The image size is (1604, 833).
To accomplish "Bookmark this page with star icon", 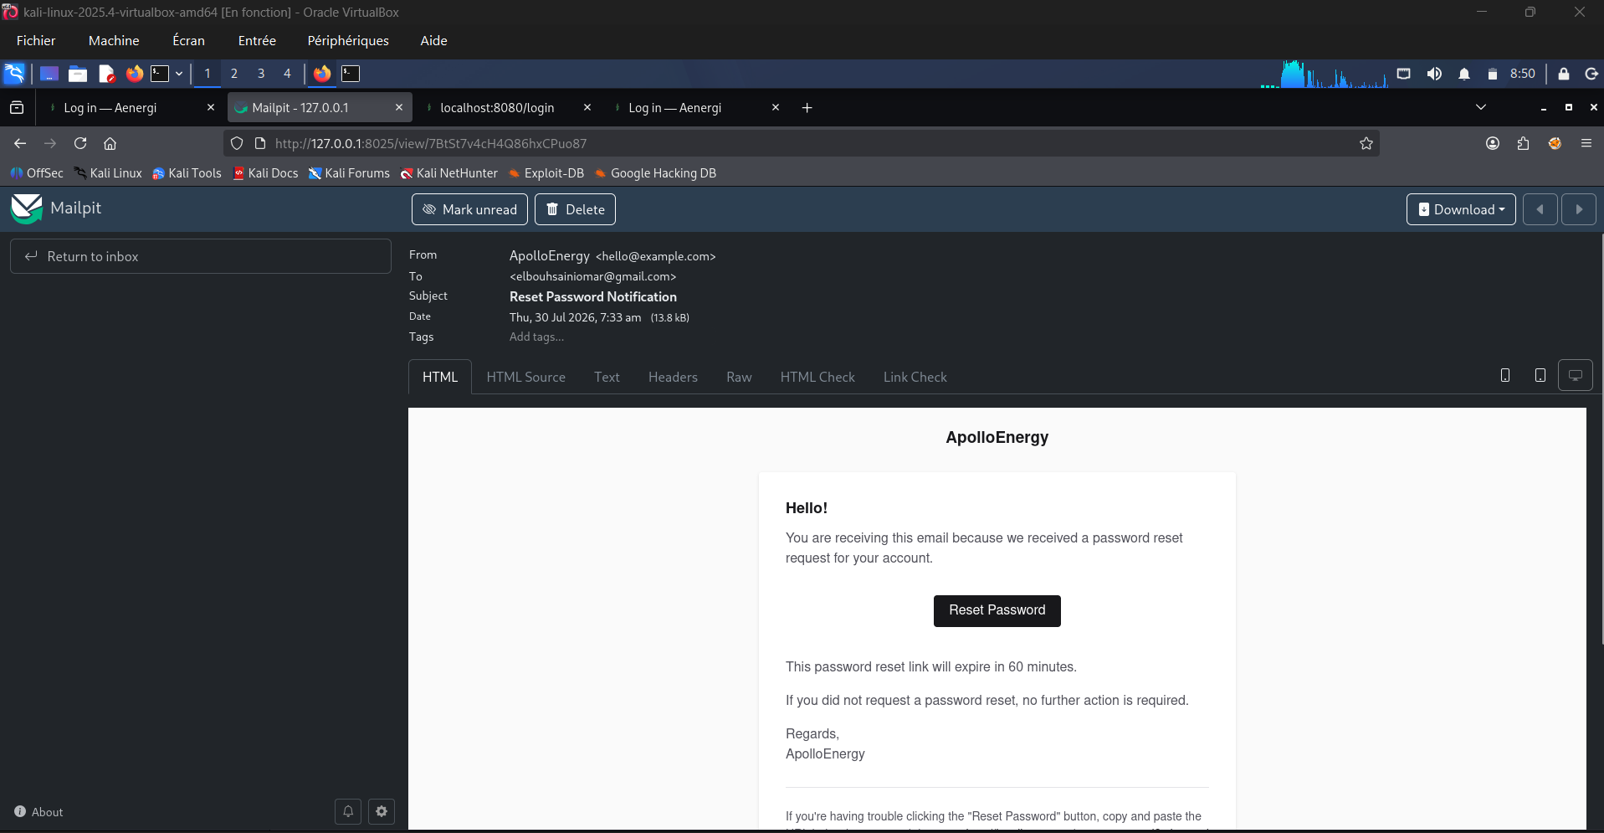I will point(1366,143).
